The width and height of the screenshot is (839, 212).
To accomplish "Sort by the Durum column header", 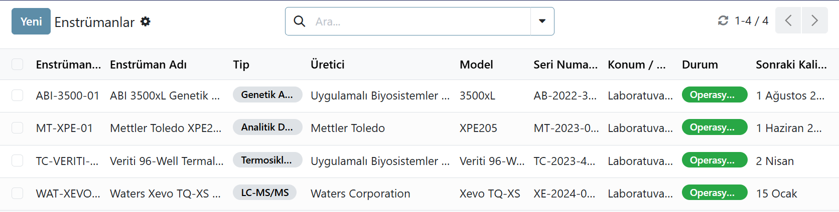I will point(700,64).
